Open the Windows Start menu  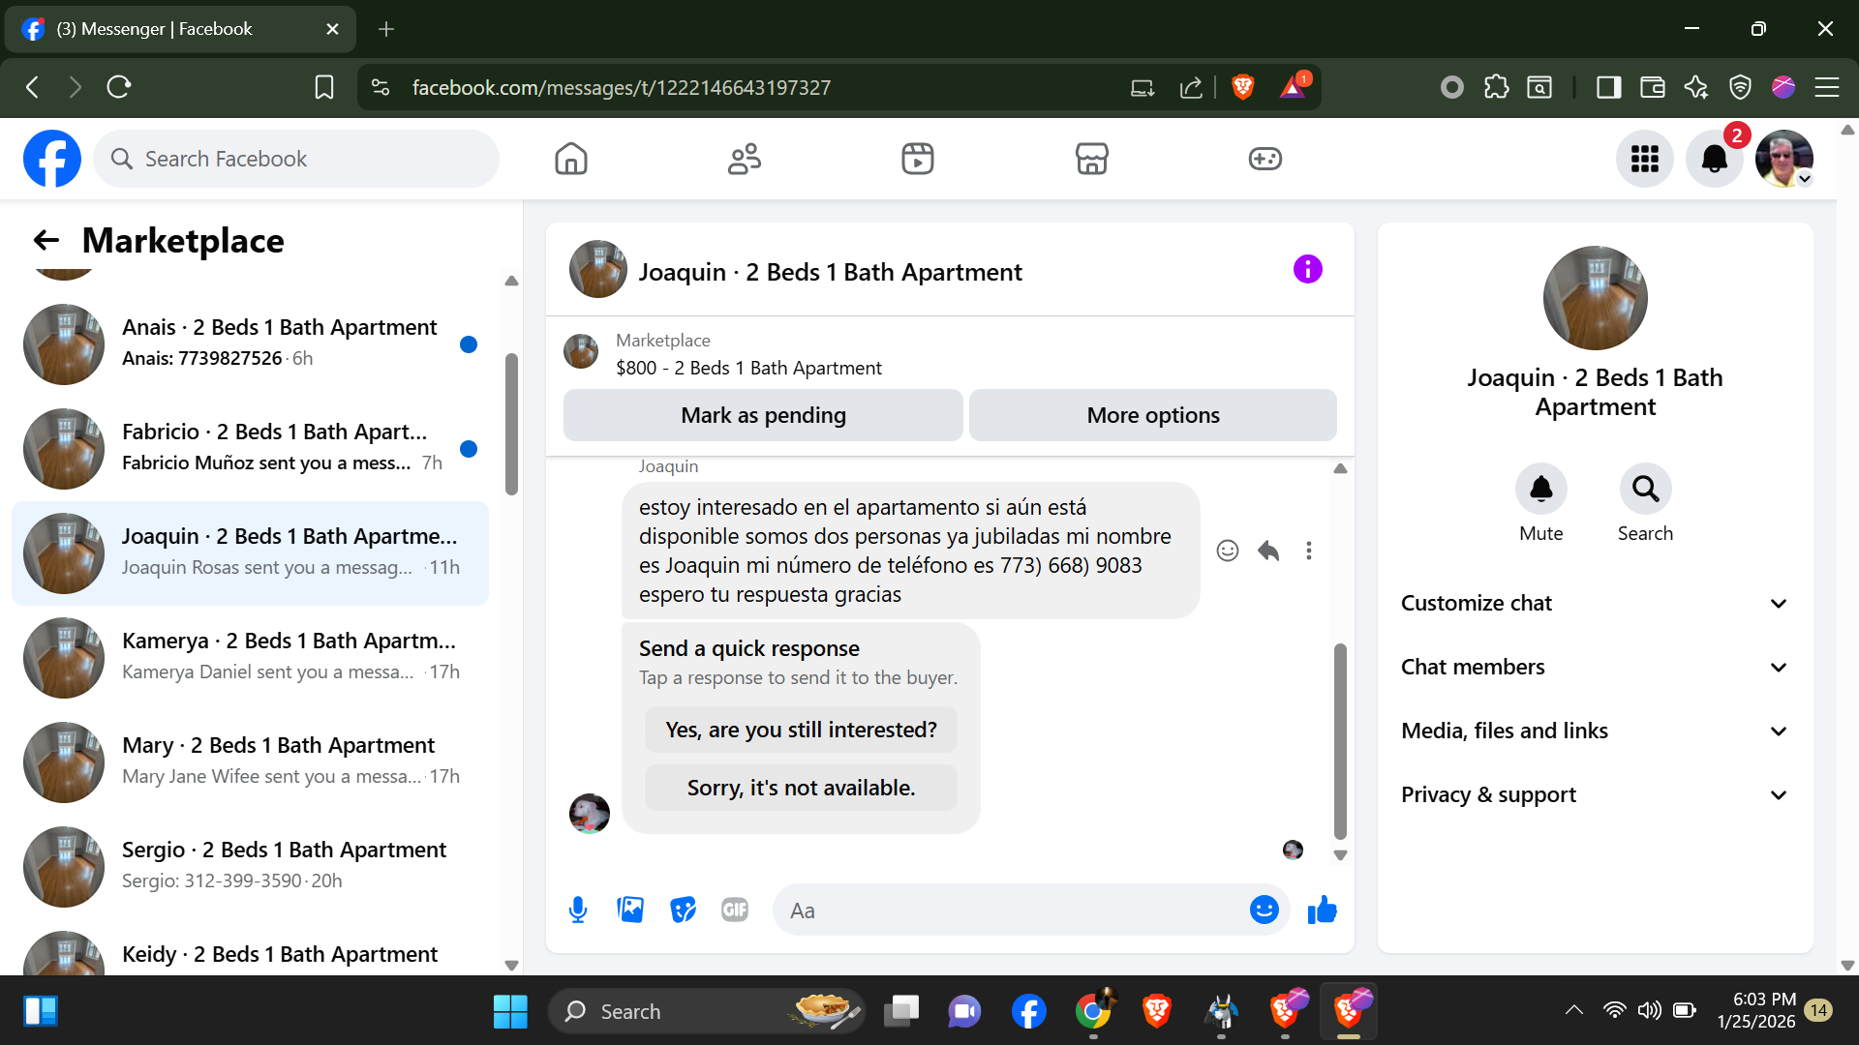(510, 1012)
